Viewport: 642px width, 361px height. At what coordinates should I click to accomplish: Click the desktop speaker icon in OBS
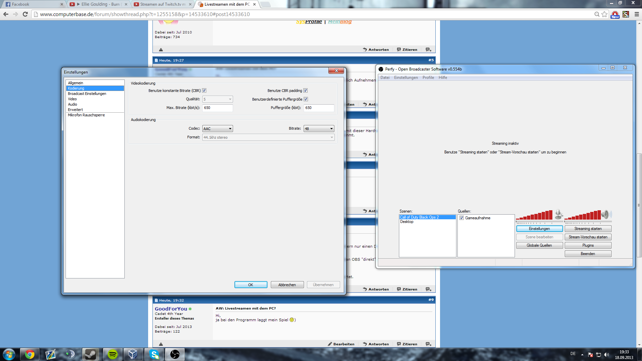[606, 214]
